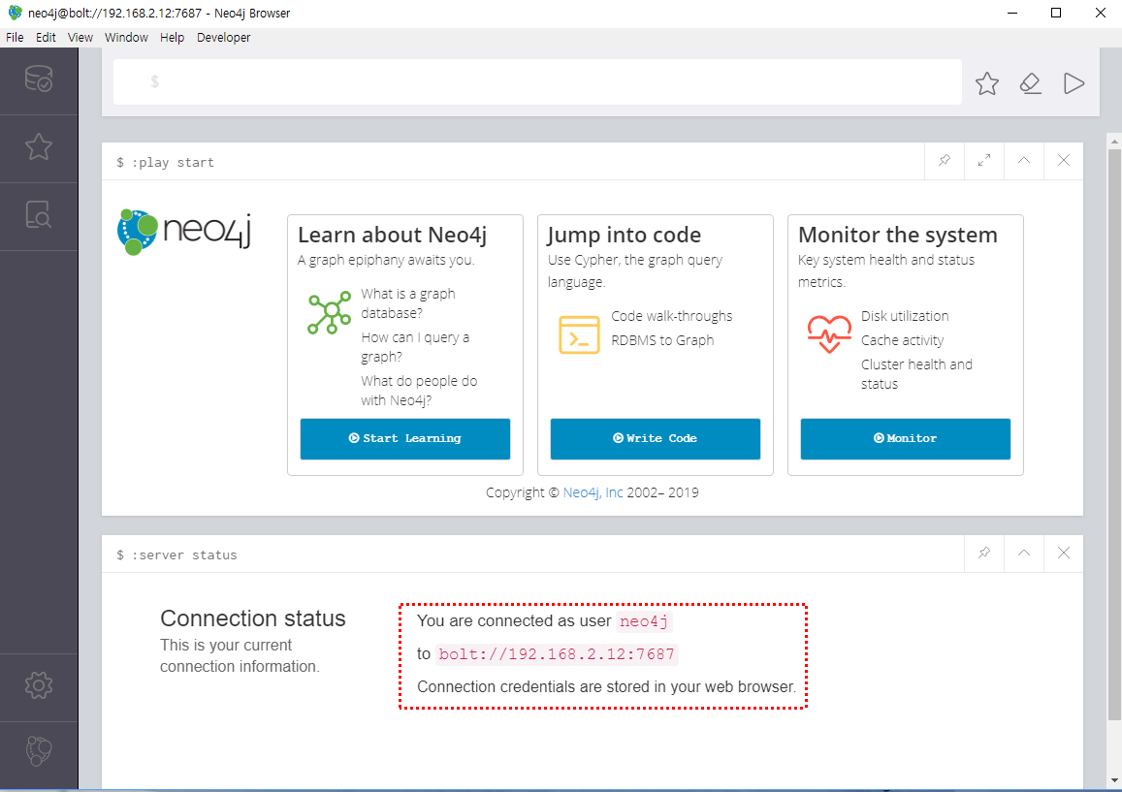This screenshot has width=1122, height=792.
Task: Open the Favorites star in sidebar
Action: coord(39,146)
